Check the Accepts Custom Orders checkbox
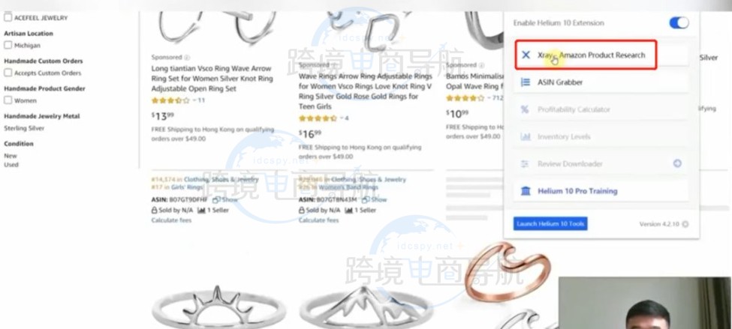Viewport: 732px width, 329px height. [x=8, y=73]
